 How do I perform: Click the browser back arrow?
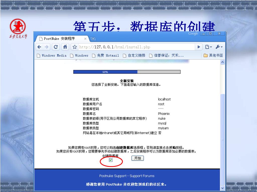click(x=39, y=47)
